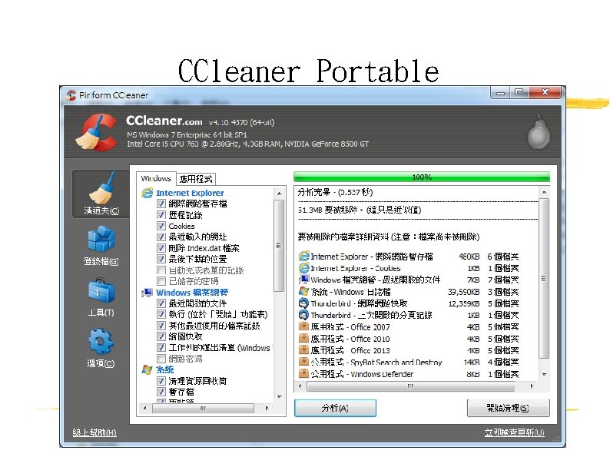Click box icon on Office 2010 row

click(x=303, y=338)
